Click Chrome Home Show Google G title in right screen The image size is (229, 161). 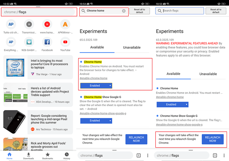(x=179, y=116)
